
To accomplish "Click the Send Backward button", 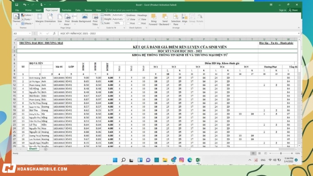I will tap(165, 19).
